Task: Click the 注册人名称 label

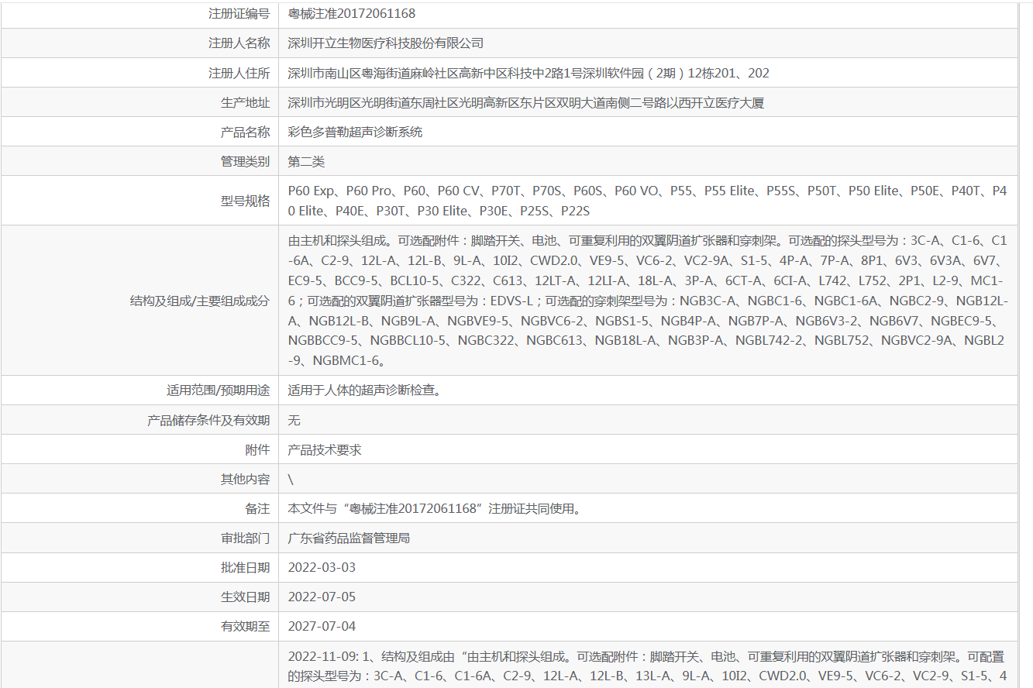Action: (x=239, y=43)
